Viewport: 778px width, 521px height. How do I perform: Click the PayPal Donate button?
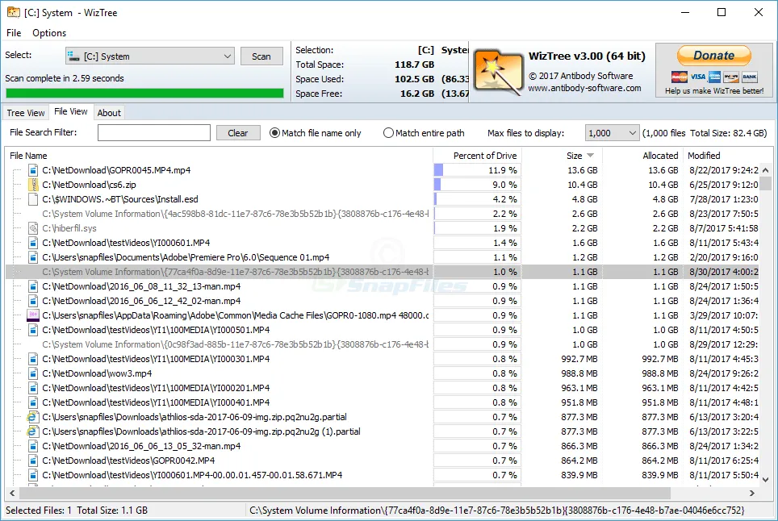[x=713, y=56]
